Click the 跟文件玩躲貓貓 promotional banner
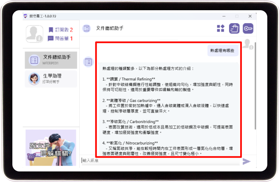Image resolution: width=280 pixels, height=182 pixels. pyautogui.click(x=51, y=148)
